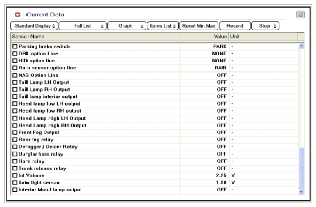Sort by the Sensor Name column header
The width and height of the screenshot is (316, 207).
click(x=95, y=37)
